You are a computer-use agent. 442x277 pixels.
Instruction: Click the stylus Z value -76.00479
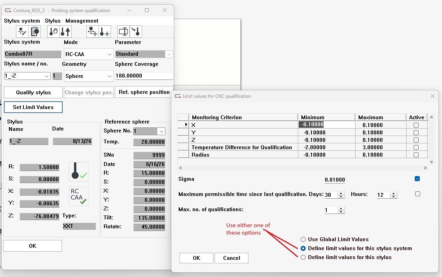(x=39, y=216)
